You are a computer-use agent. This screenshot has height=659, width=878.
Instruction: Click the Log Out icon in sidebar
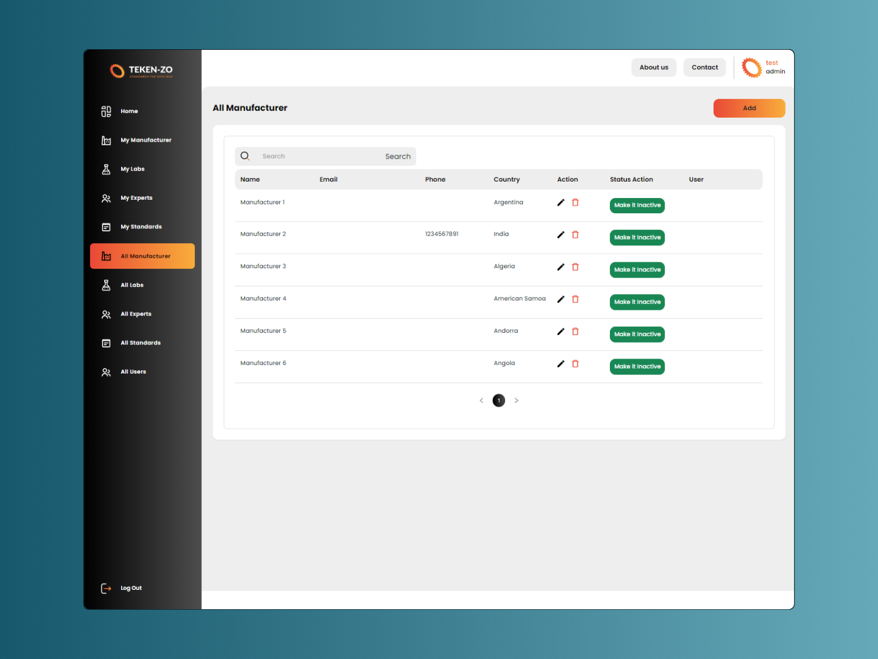[x=106, y=588]
